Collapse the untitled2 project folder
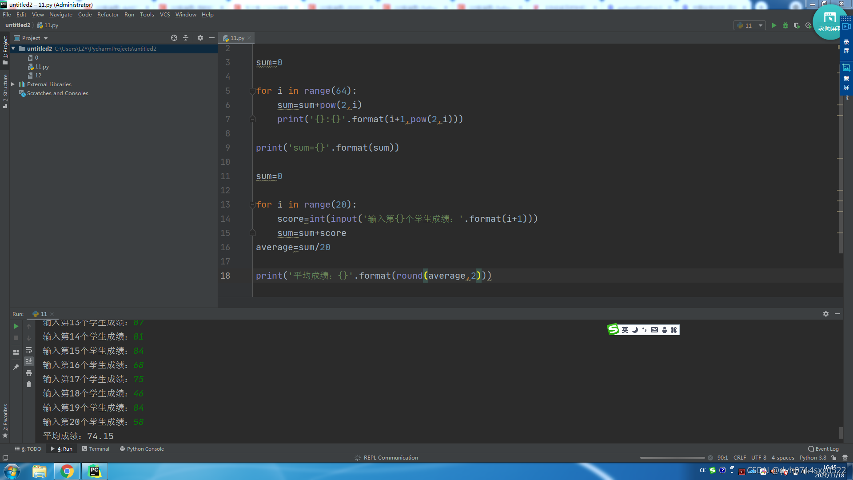This screenshot has width=853, height=480. [13, 48]
